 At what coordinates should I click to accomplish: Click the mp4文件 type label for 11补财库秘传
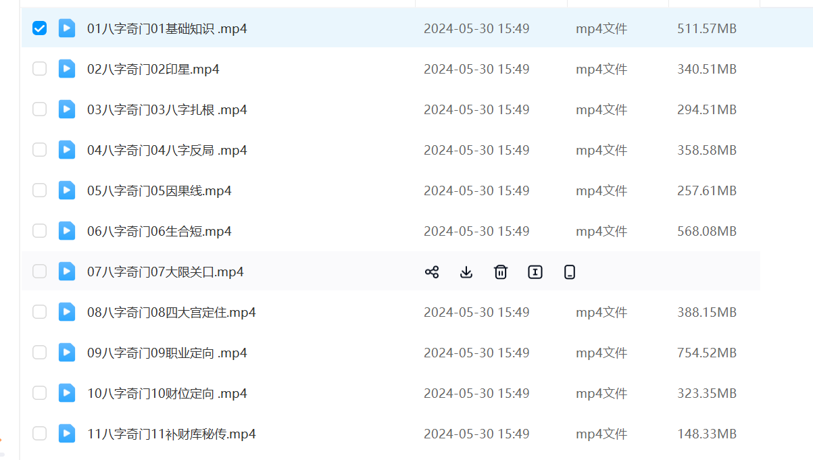(x=601, y=434)
